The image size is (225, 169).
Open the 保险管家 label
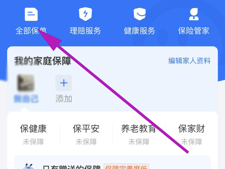[x=194, y=31]
